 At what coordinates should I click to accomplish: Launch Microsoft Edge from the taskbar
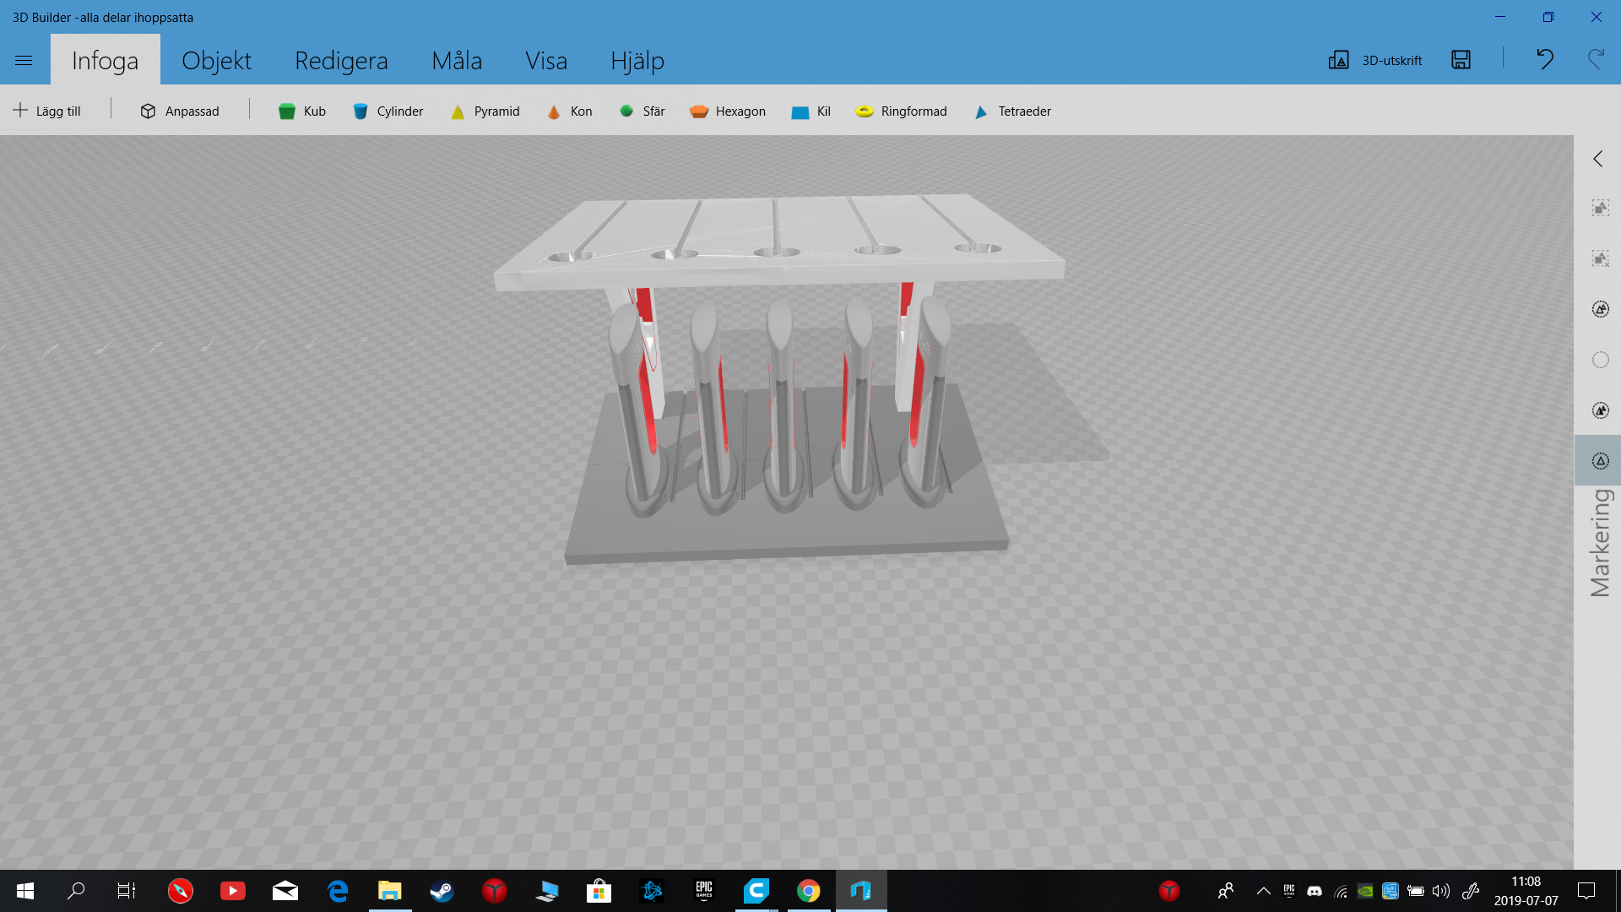coord(338,891)
